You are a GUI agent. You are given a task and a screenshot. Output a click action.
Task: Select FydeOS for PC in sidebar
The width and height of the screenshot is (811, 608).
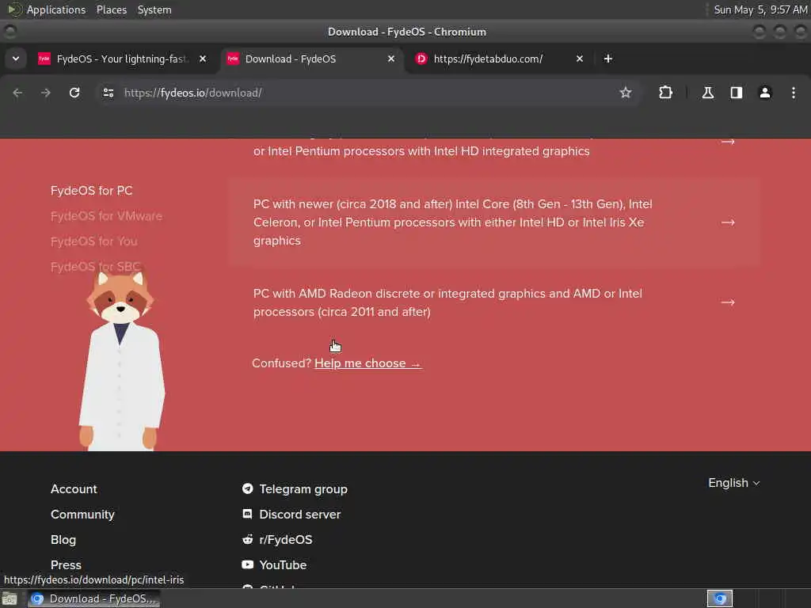(x=92, y=190)
